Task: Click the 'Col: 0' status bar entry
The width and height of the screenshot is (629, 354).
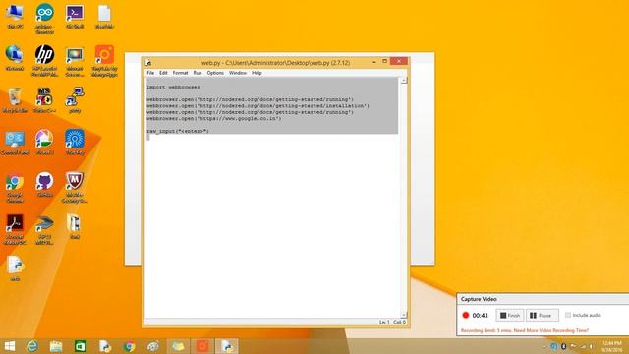Action: coord(399,322)
